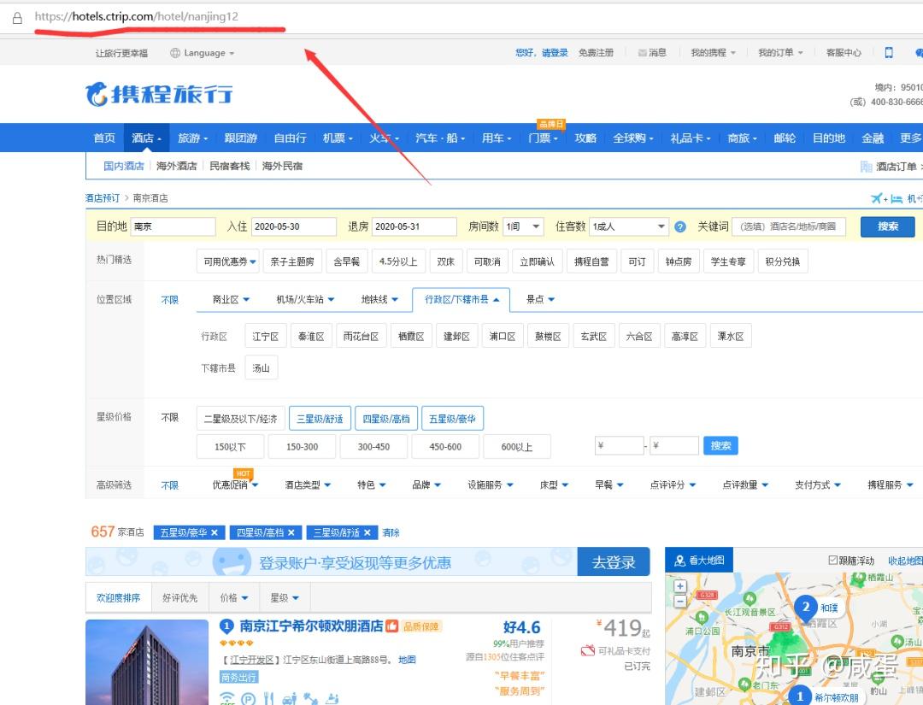This screenshot has width=923, height=705.
Task: Click the orange brand badge icon by hotel name
Action: click(x=392, y=626)
